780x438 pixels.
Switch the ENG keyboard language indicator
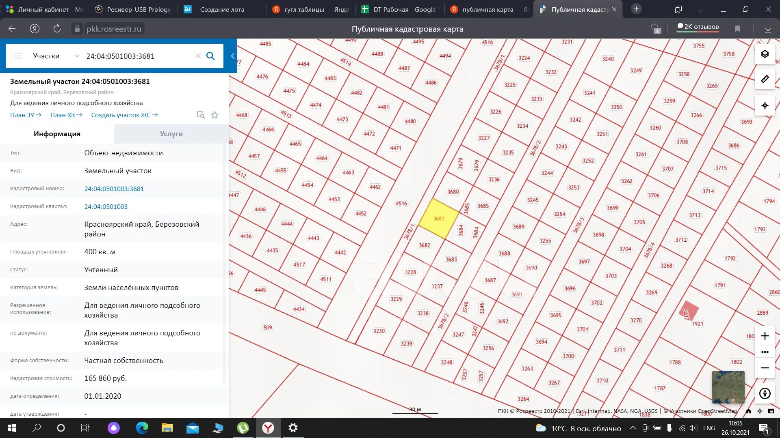[x=709, y=428]
